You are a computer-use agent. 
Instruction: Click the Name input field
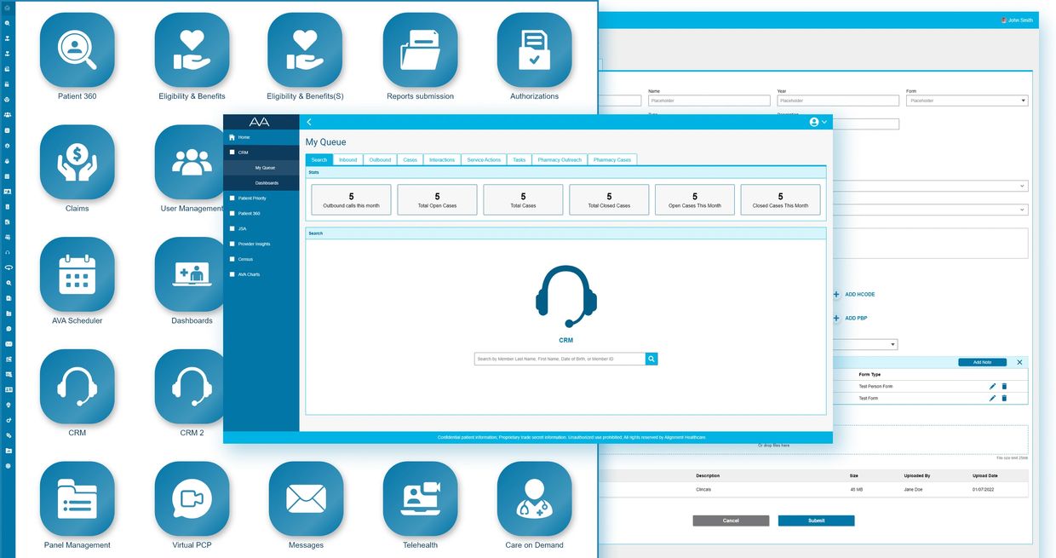(709, 101)
